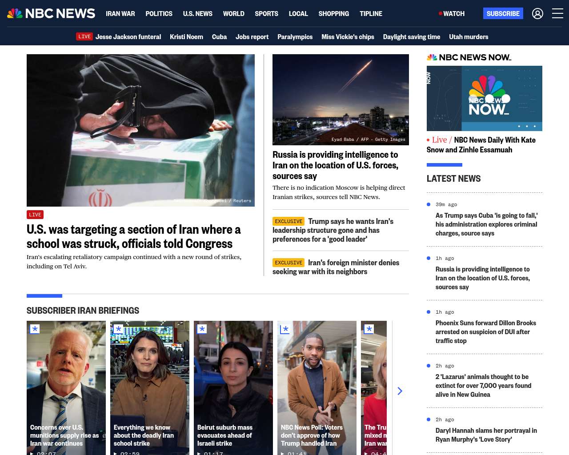
Task: Click the EXCLUSIVE badge on Trump leadership story
Action: (x=289, y=221)
